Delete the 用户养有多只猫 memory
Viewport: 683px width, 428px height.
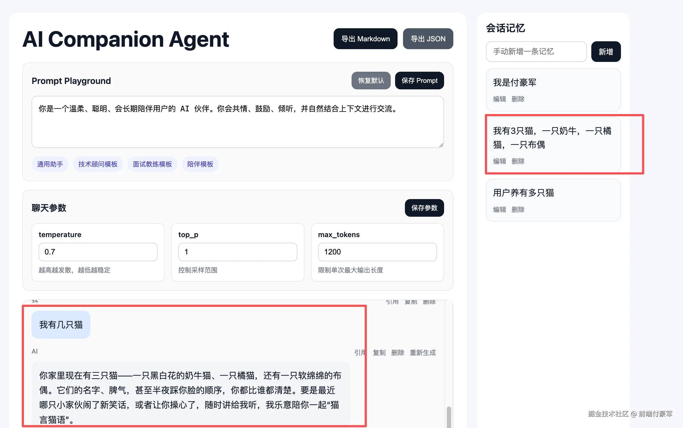click(518, 209)
